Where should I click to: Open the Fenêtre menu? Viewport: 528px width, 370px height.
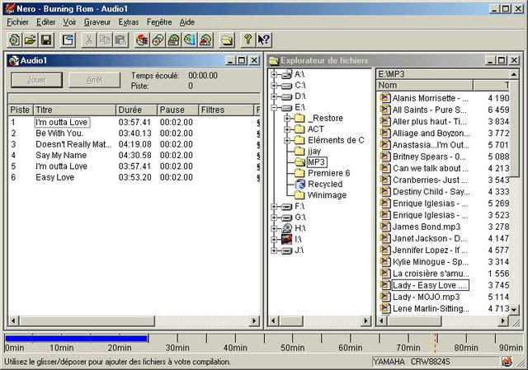click(x=159, y=22)
